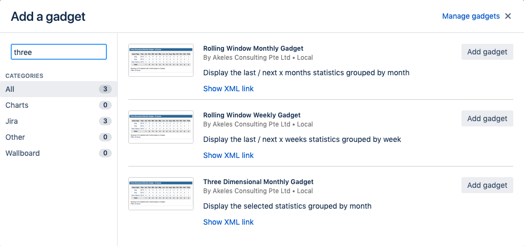
Task: Click the Rolling Window Monthly Gadget title
Action: [x=253, y=49]
